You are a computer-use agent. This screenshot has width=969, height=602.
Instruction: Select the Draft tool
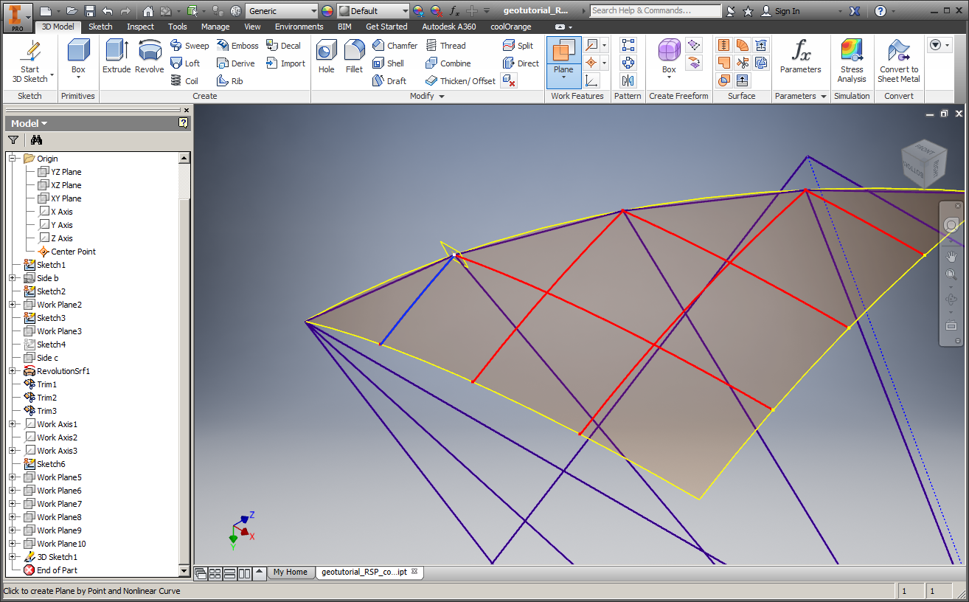click(389, 81)
